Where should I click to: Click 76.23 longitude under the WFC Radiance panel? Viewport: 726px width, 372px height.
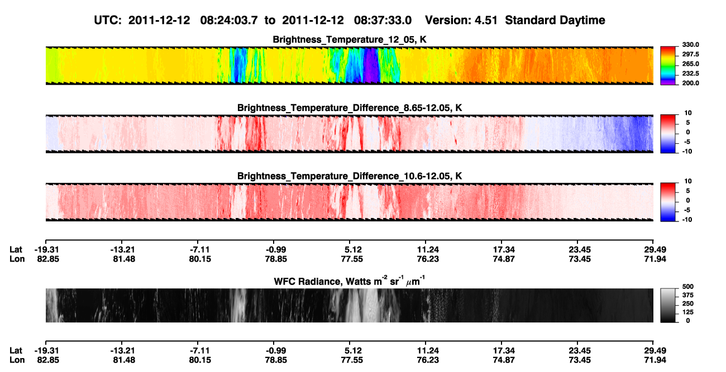427,360
